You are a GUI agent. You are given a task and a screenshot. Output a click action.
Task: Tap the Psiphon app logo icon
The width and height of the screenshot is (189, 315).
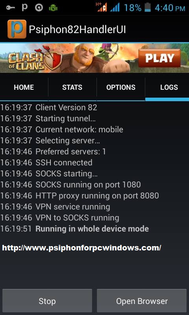(17, 29)
